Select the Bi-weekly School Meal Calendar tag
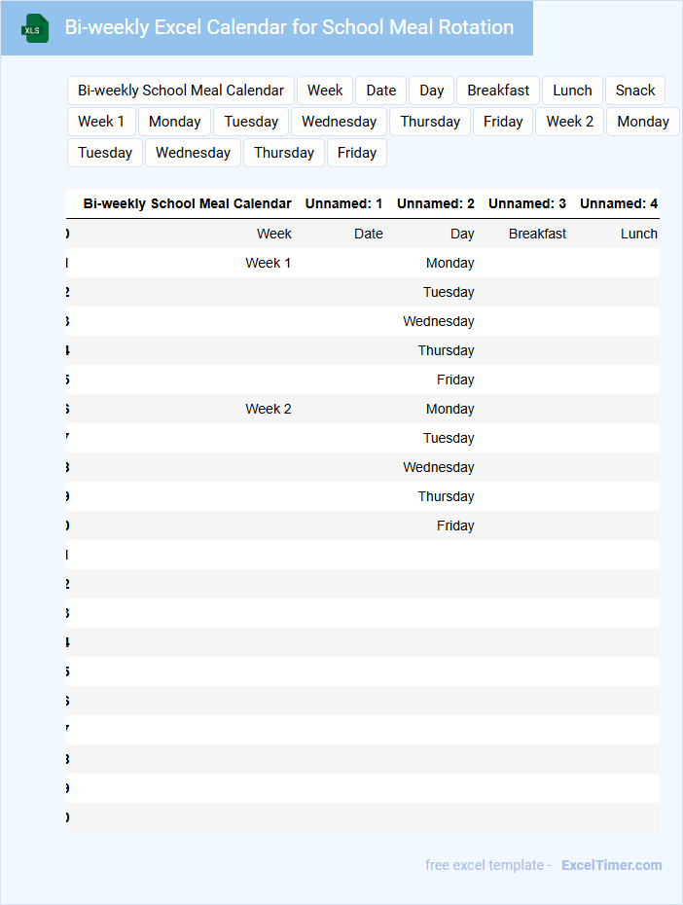The height and width of the screenshot is (905, 683). [181, 90]
